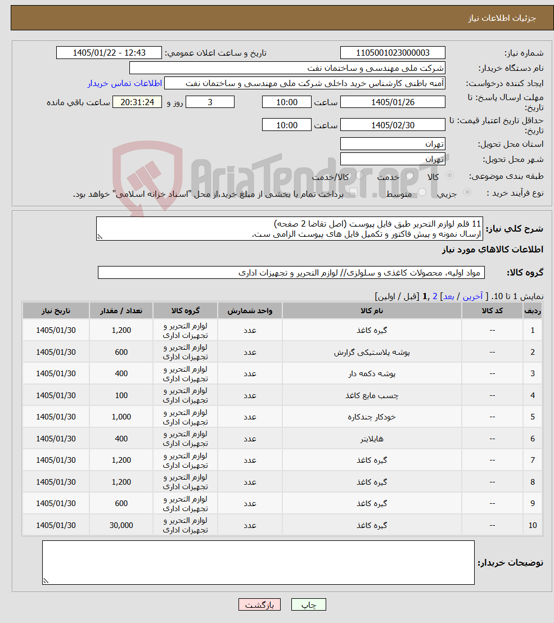Click the گروه کالا column header
The image size is (554, 623).
click(x=185, y=311)
